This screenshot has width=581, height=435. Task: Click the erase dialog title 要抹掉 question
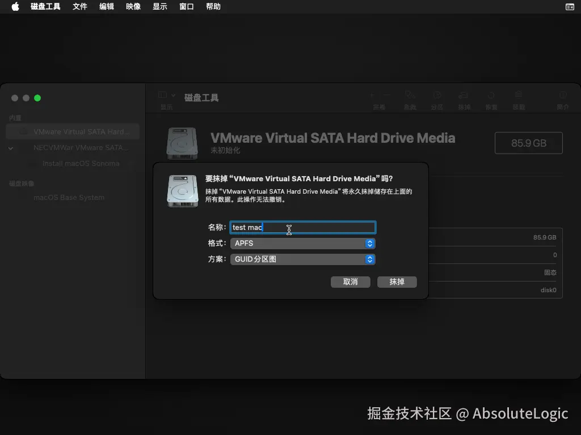click(x=299, y=178)
